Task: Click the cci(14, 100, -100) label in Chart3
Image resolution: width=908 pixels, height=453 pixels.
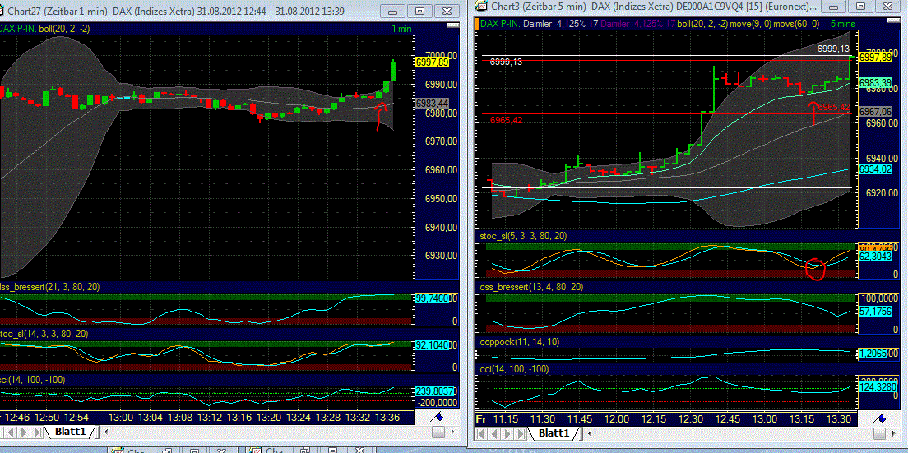Action: pyautogui.click(x=513, y=368)
